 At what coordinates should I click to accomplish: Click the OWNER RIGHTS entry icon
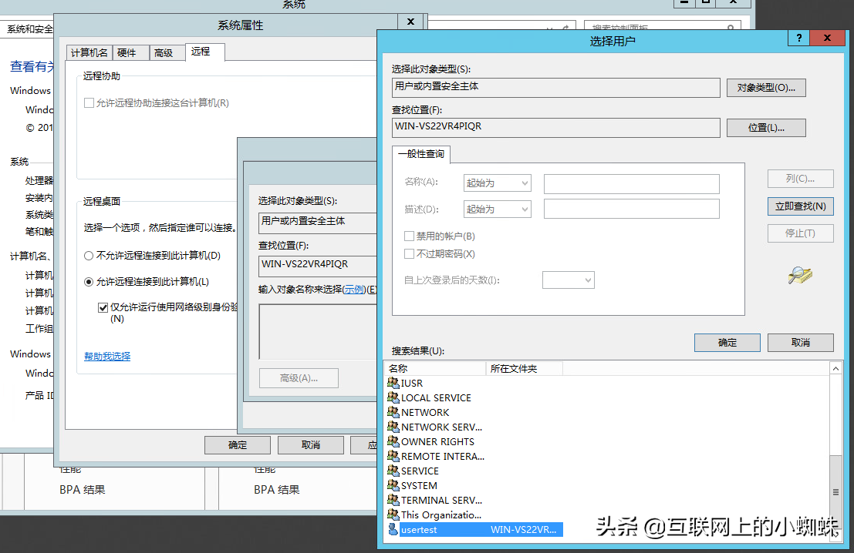pyautogui.click(x=393, y=441)
